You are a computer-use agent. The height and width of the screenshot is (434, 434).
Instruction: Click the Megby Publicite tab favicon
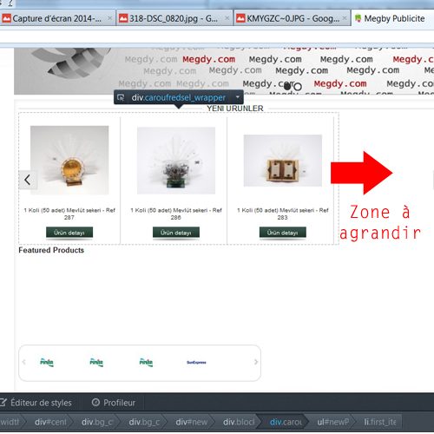tap(358, 18)
